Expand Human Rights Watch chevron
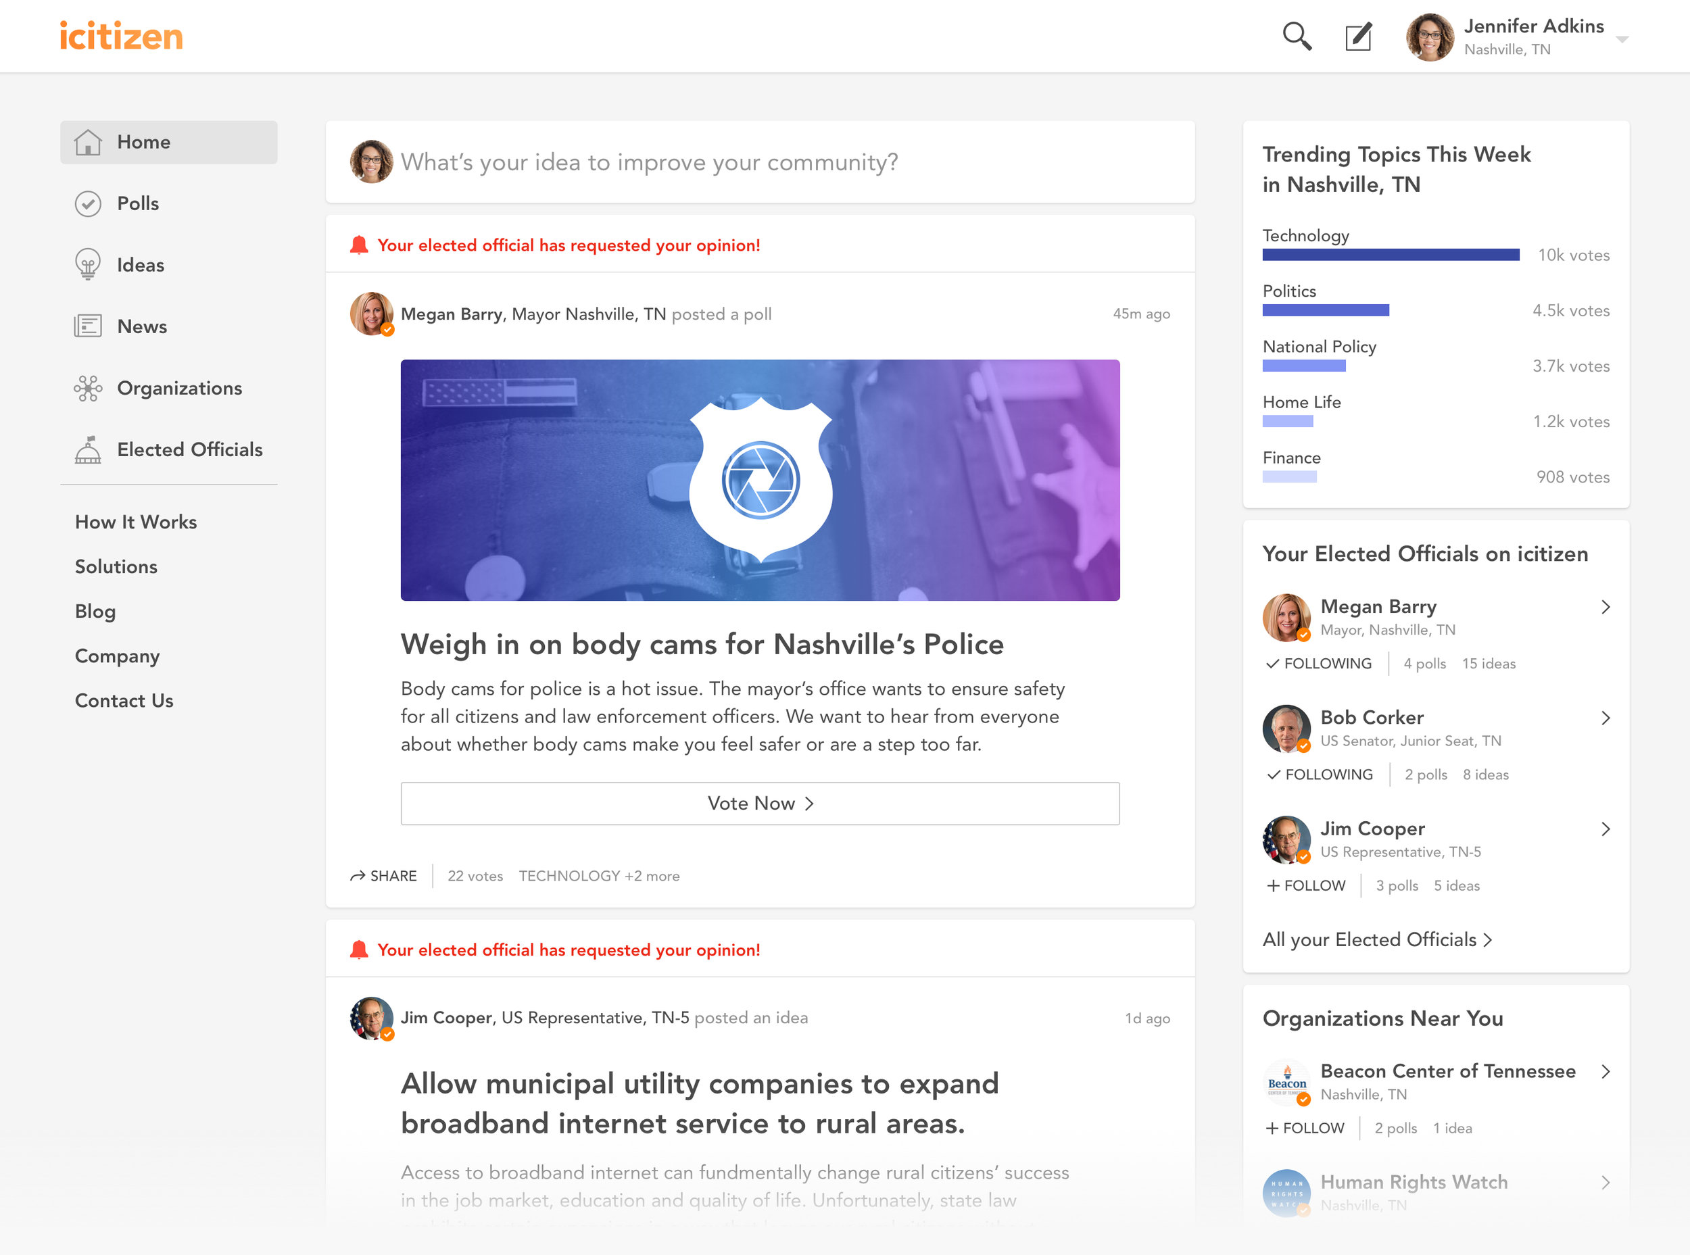This screenshot has height=1255, width=1690. point(1605,1183)
